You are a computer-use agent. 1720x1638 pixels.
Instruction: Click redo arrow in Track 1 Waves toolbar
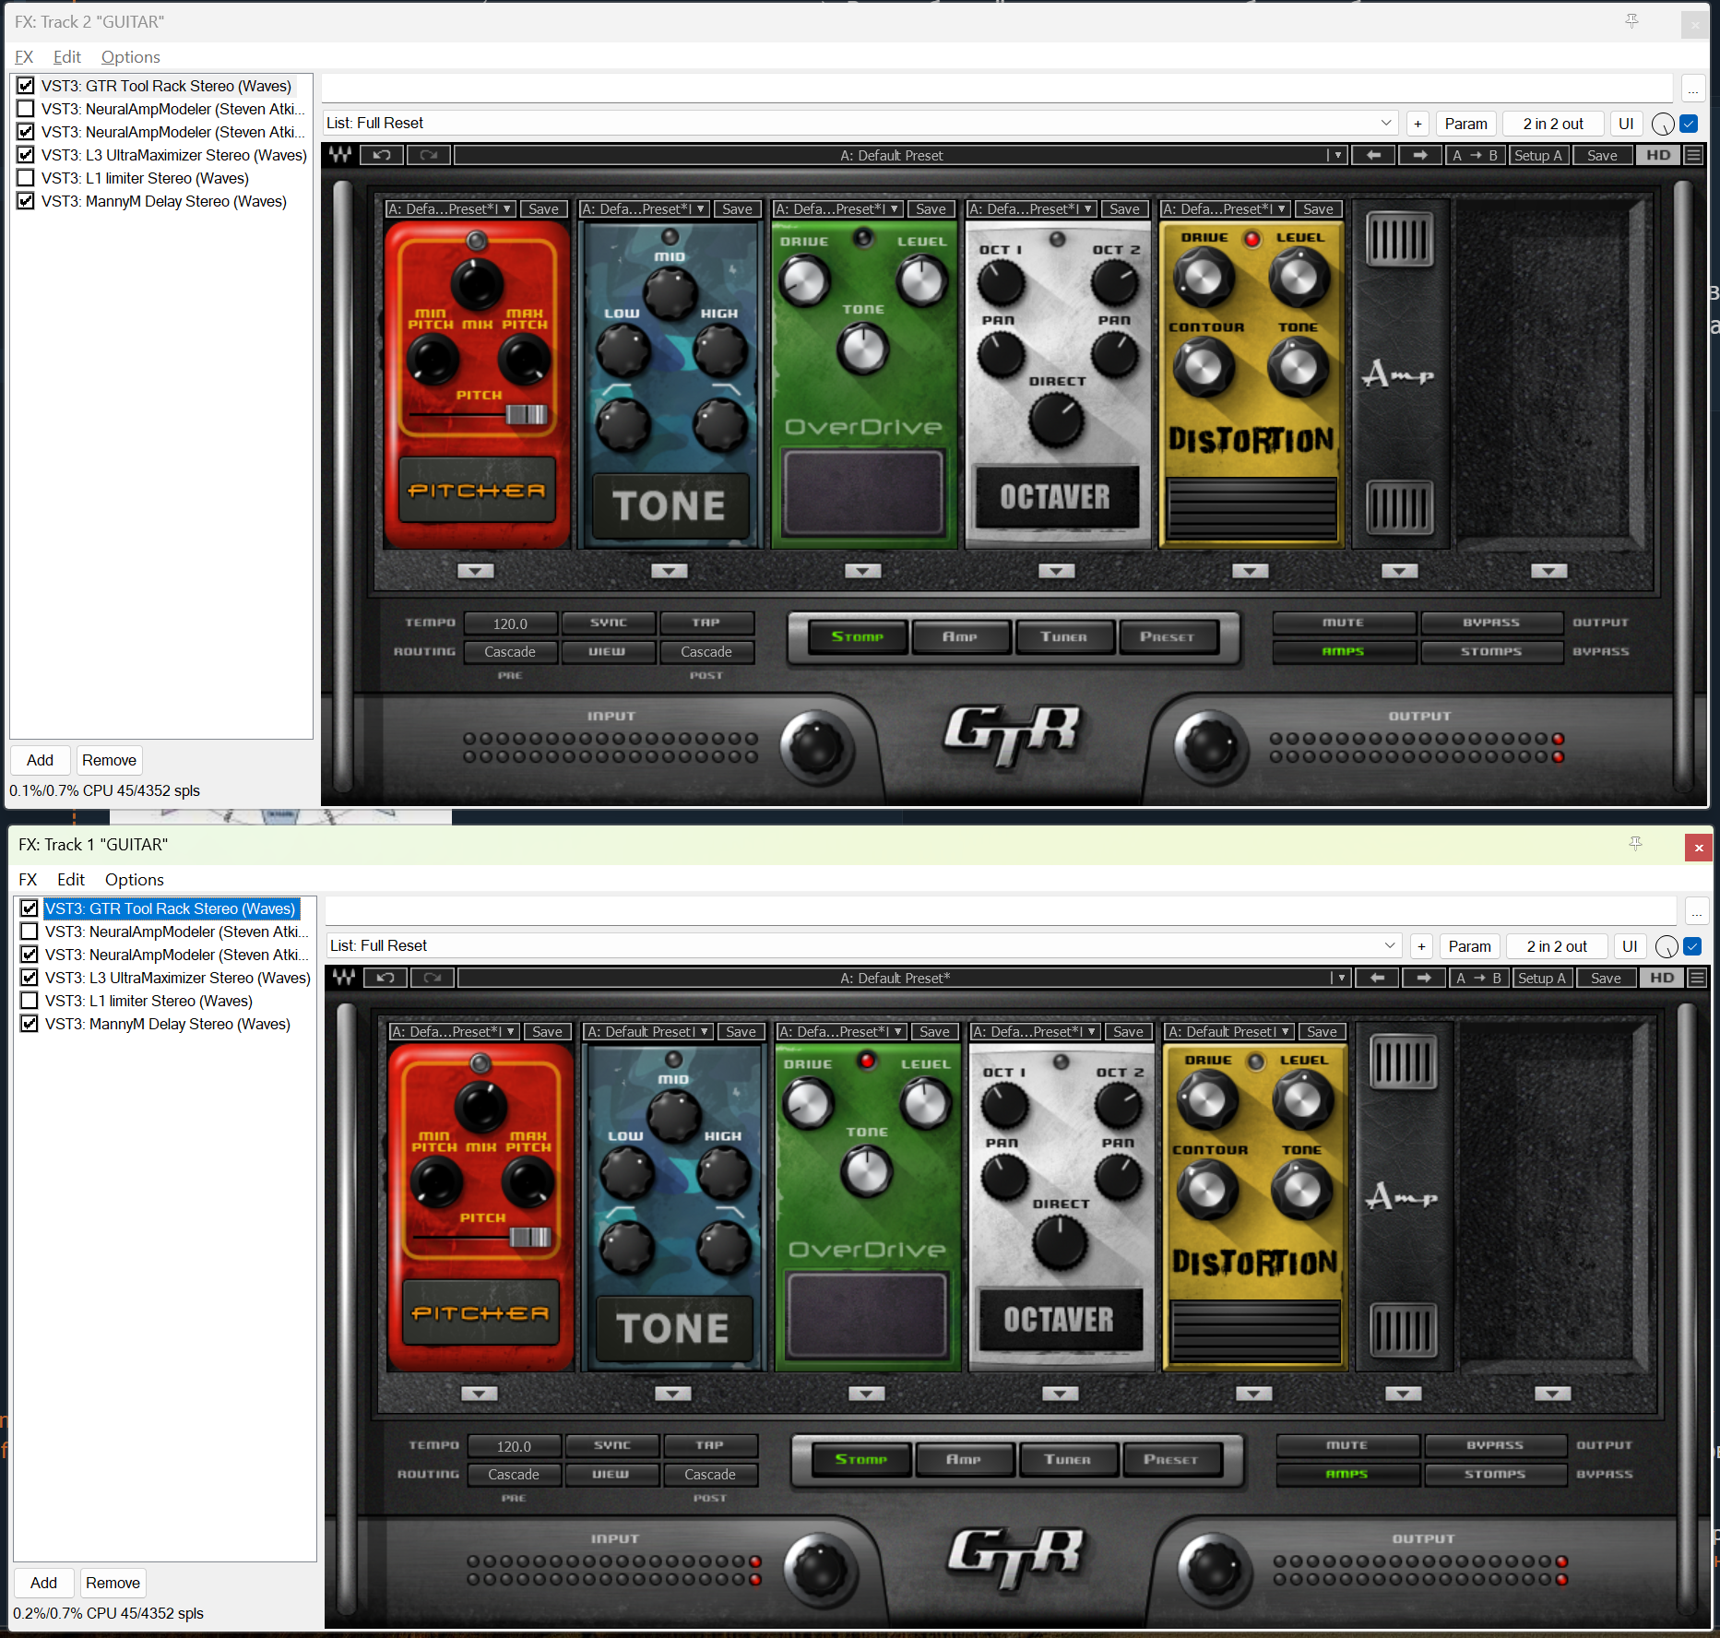tap(433, 978)
